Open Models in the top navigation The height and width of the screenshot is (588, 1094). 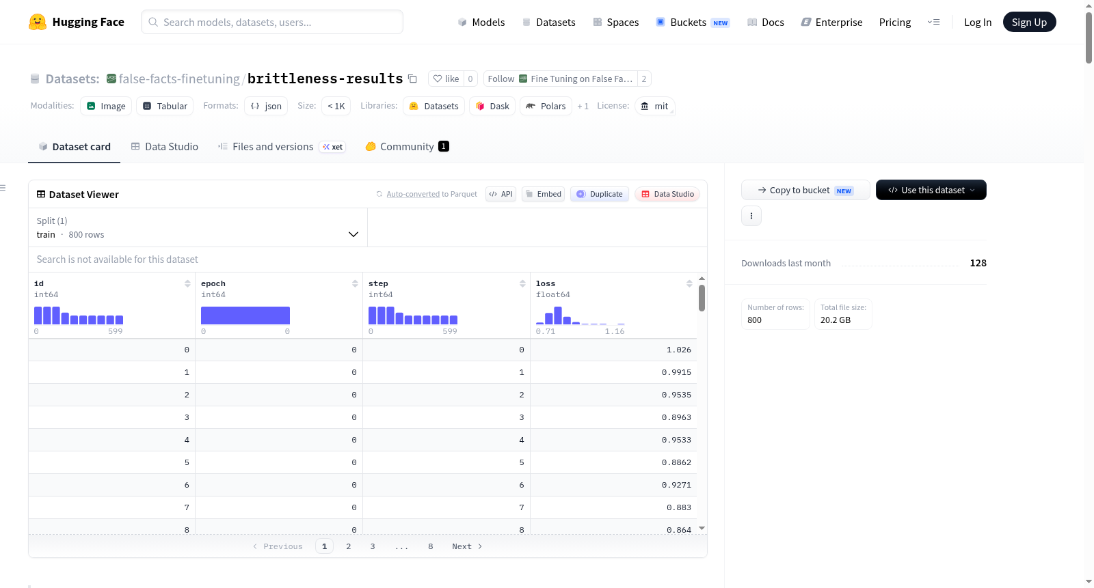pos(481,22)
